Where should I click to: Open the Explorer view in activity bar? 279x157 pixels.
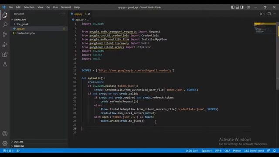(x=5, y=15)
